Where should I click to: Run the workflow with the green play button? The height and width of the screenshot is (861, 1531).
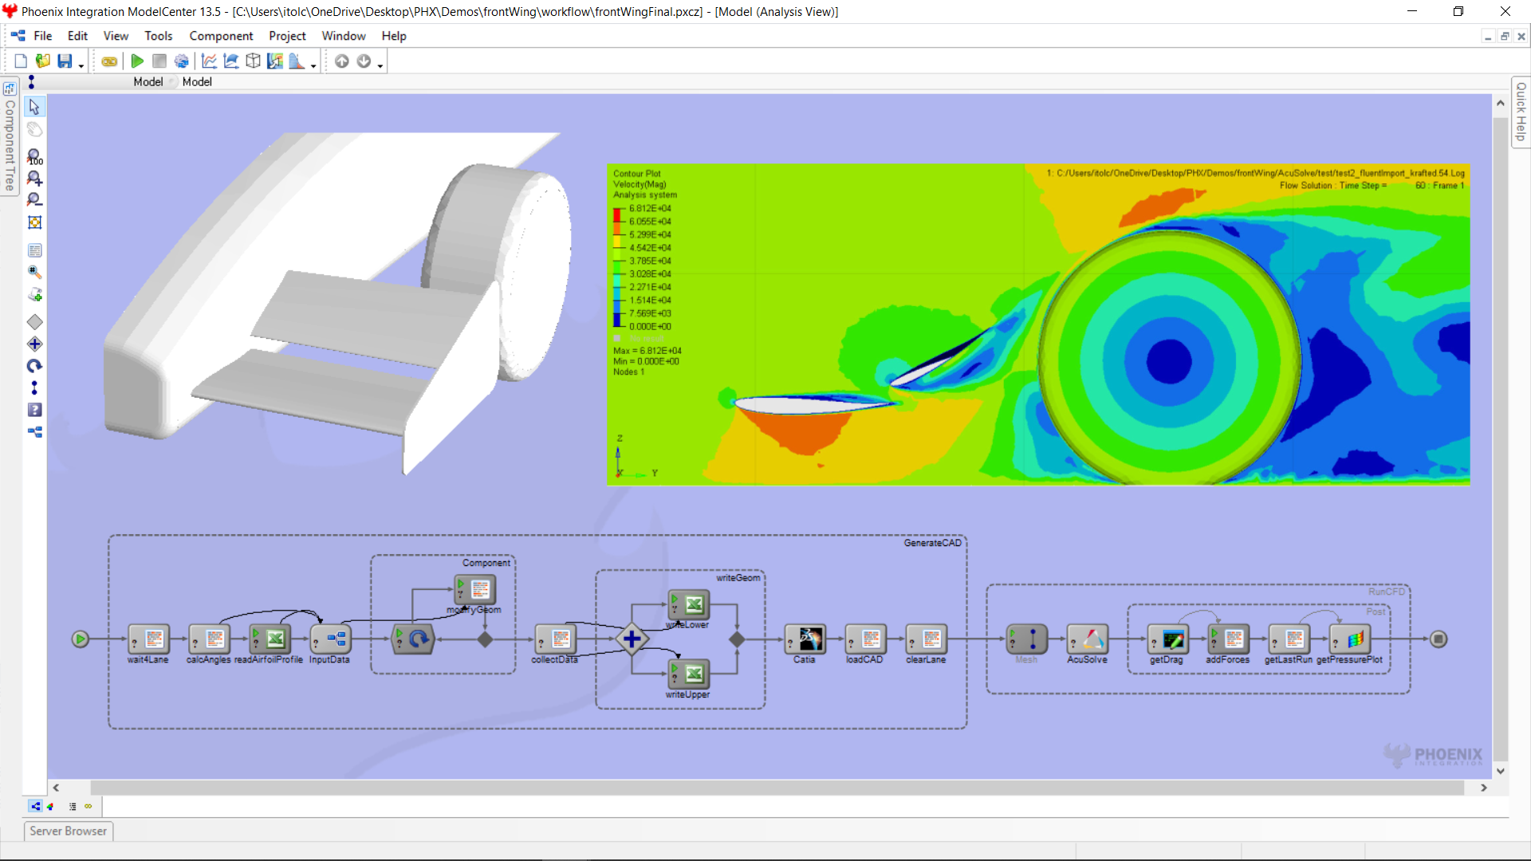tap(137, 61)
